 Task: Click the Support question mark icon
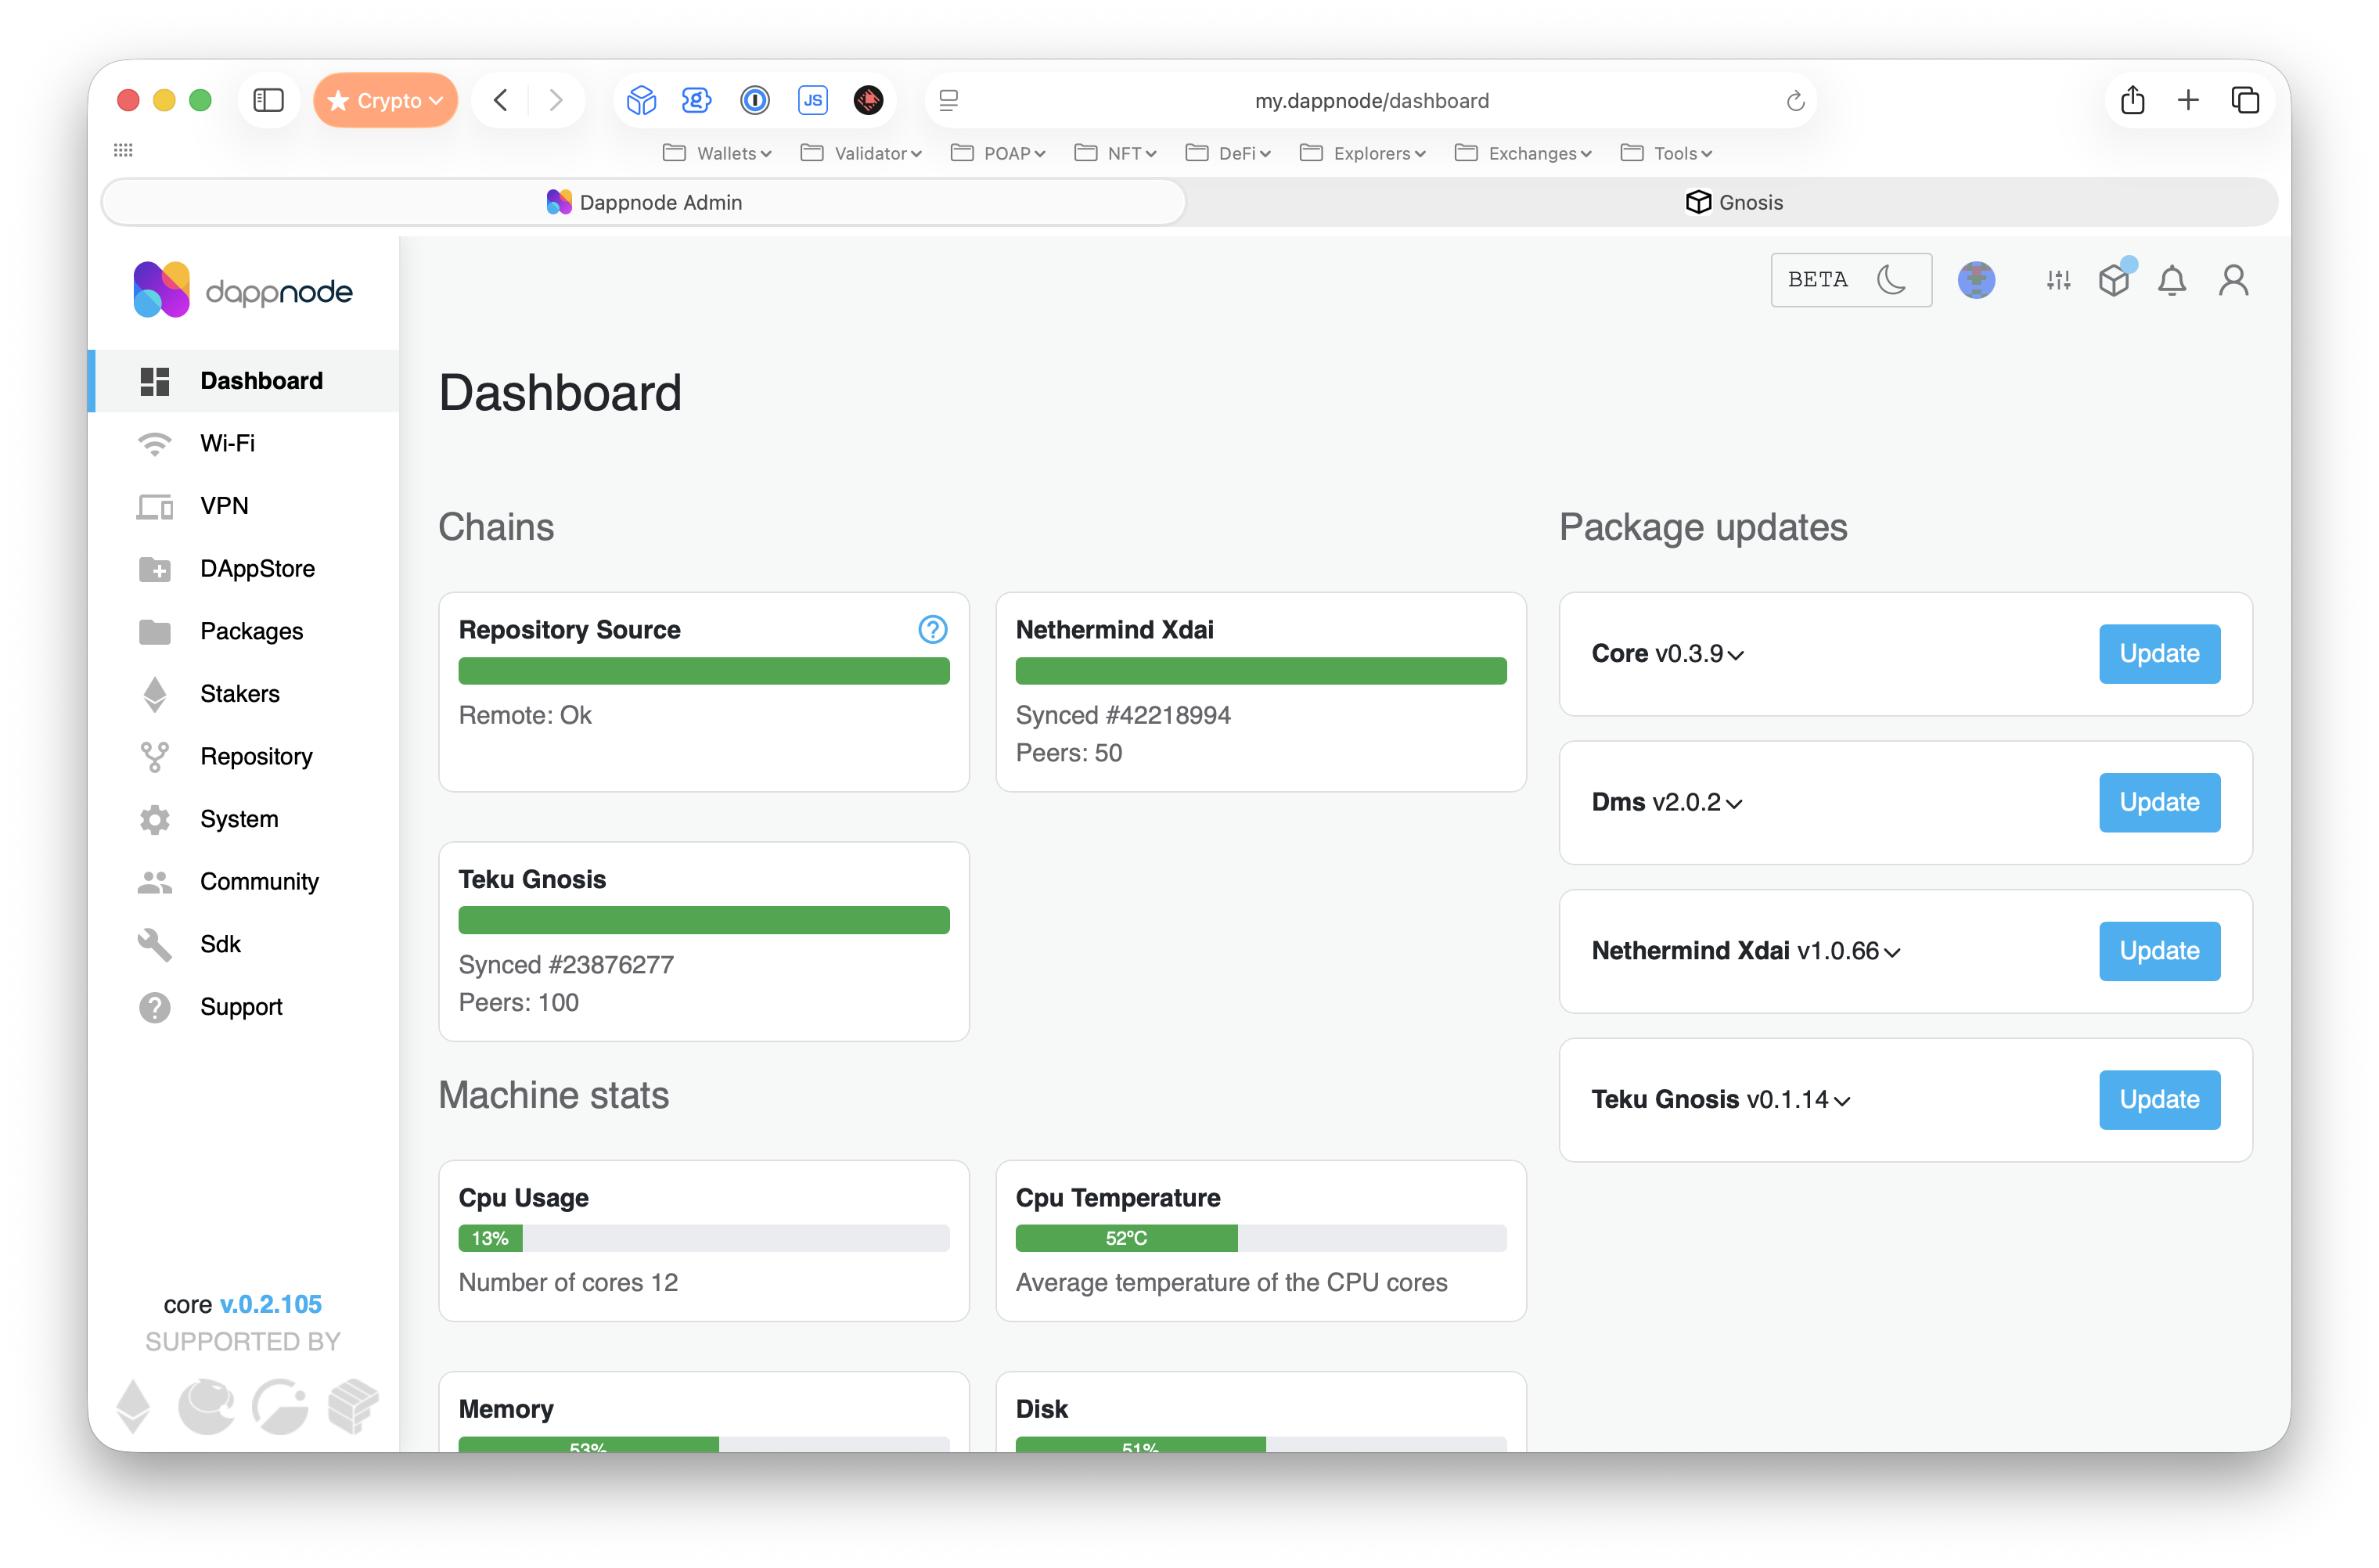tap(154, 1007)
